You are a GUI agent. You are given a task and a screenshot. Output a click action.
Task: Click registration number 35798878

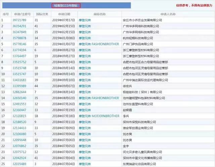pyautogui.click(x=19, y=38)
